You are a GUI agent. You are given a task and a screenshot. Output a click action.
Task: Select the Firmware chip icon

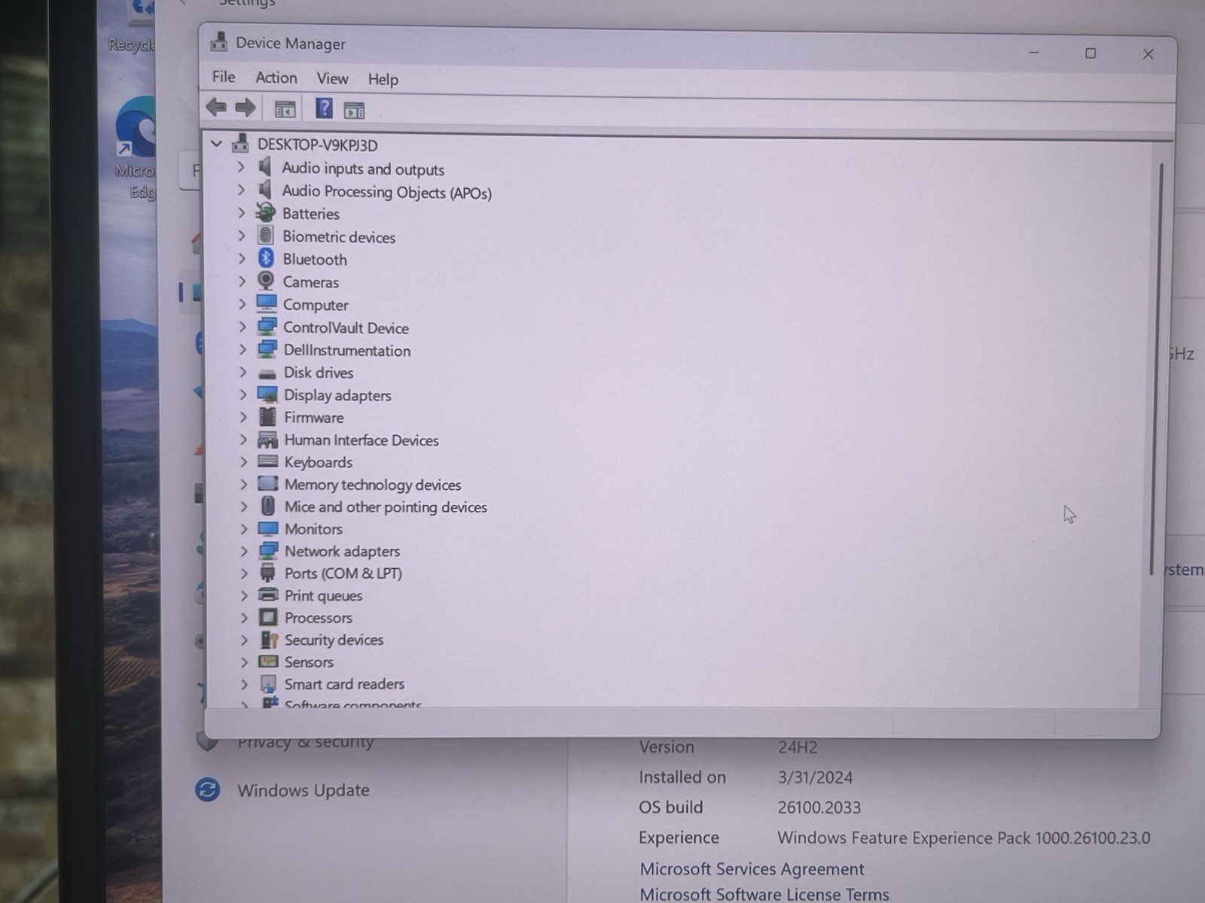[267, 416]
